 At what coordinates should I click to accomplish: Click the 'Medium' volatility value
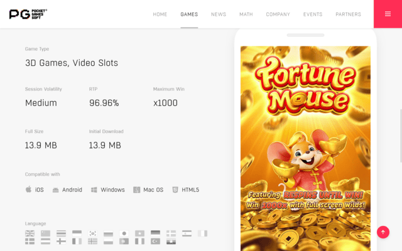[x=41, y=103]
